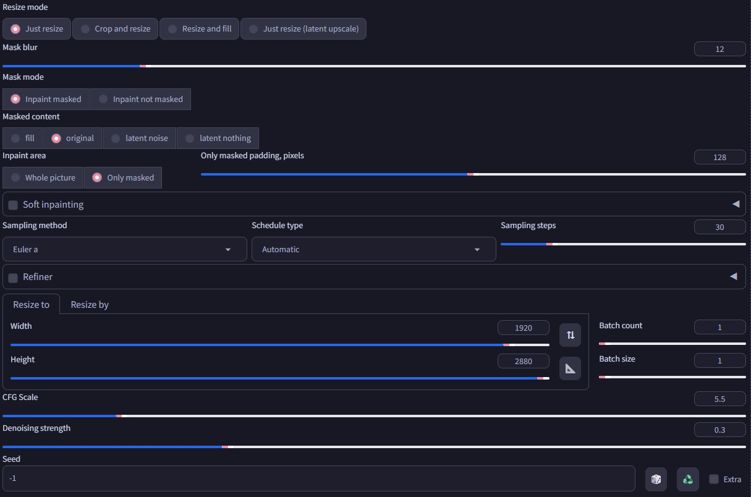The width and height of the screenshot is (751, 497).
Task: Click the CFG Scale value field showing 5.5
Action: coord(720,399)
